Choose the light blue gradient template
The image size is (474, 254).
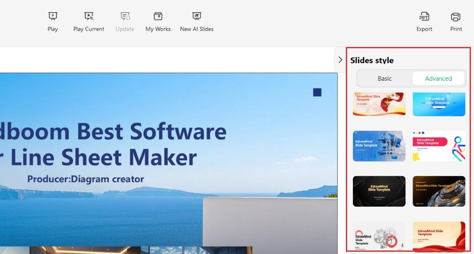[439, 104]
